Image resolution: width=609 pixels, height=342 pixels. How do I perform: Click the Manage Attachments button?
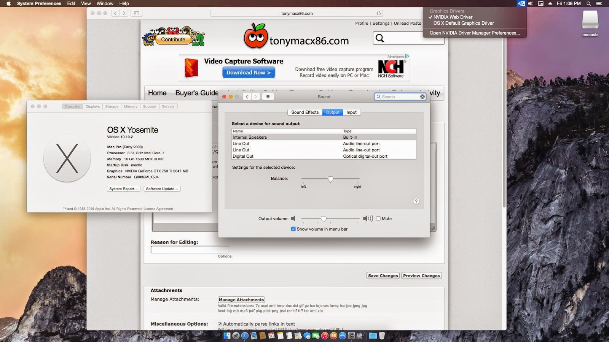(x=241, y=300)
